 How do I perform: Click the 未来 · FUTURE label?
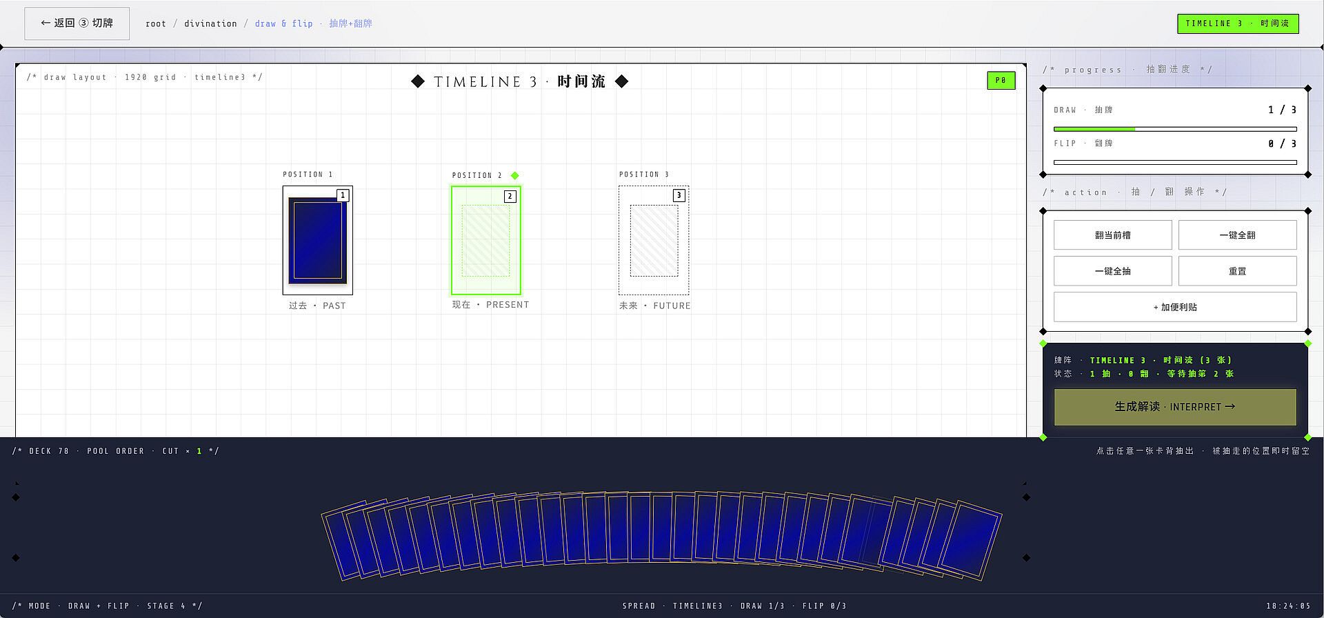point(654,306)
